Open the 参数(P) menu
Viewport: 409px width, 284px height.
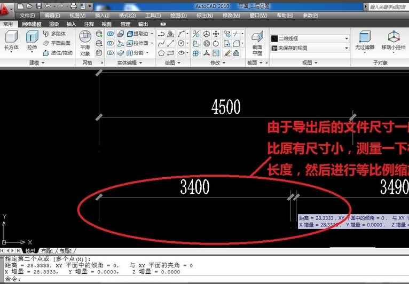310,15
